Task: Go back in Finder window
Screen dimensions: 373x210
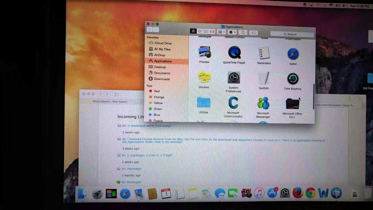Action: click(x=149, y=29)
